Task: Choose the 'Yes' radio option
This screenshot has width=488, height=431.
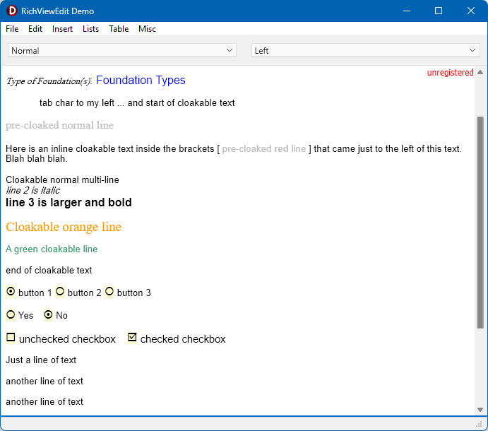Action: (11, 315)
